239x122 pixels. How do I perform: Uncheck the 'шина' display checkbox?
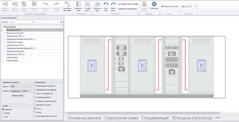[35, 108]
